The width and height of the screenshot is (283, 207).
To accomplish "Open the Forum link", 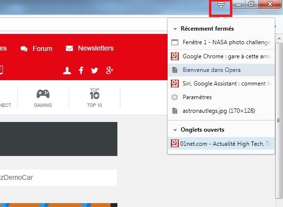I will click(42, 49).
